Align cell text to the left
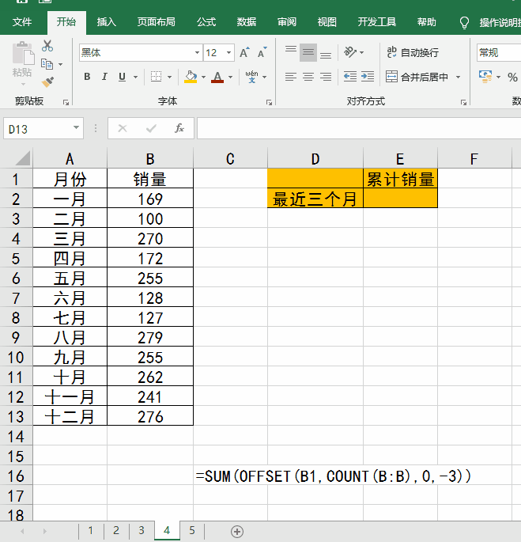Screen dimensions: 521x542 291,77
